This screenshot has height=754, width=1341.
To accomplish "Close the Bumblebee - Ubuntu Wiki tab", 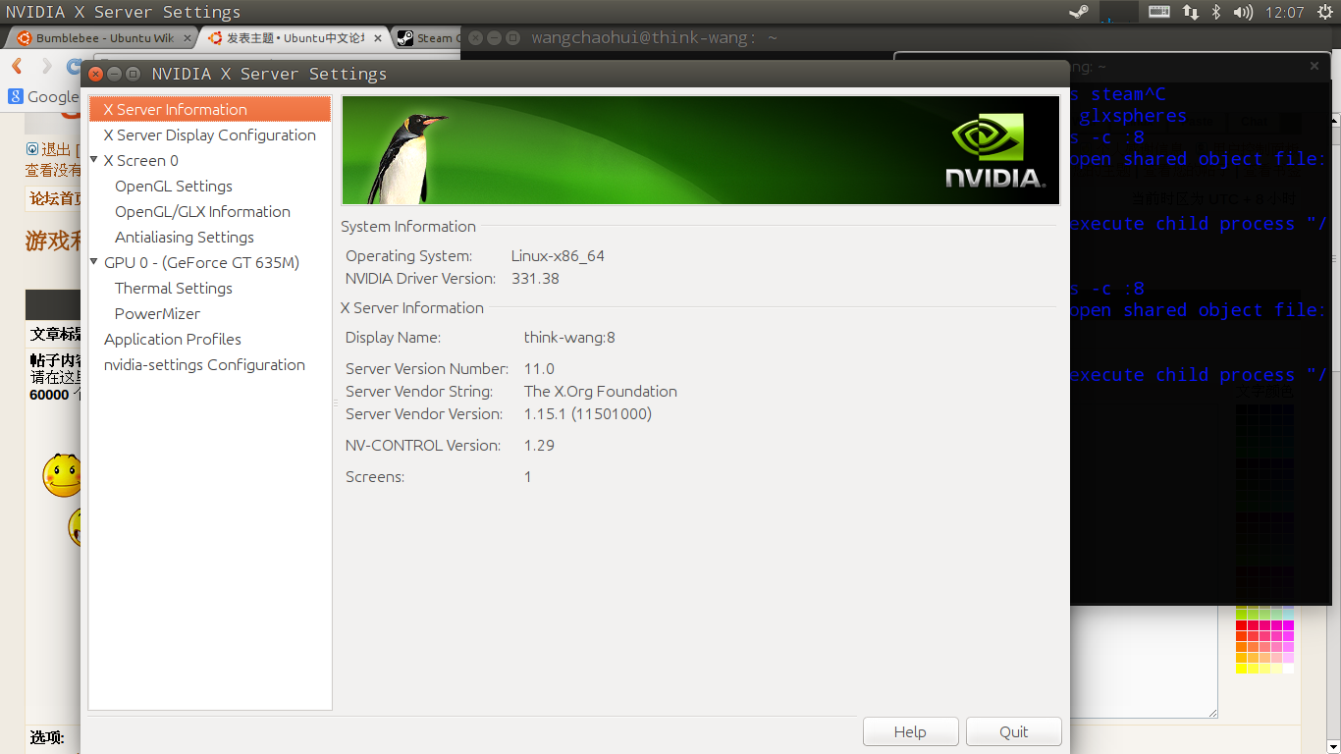I will (x=188, y=38).
